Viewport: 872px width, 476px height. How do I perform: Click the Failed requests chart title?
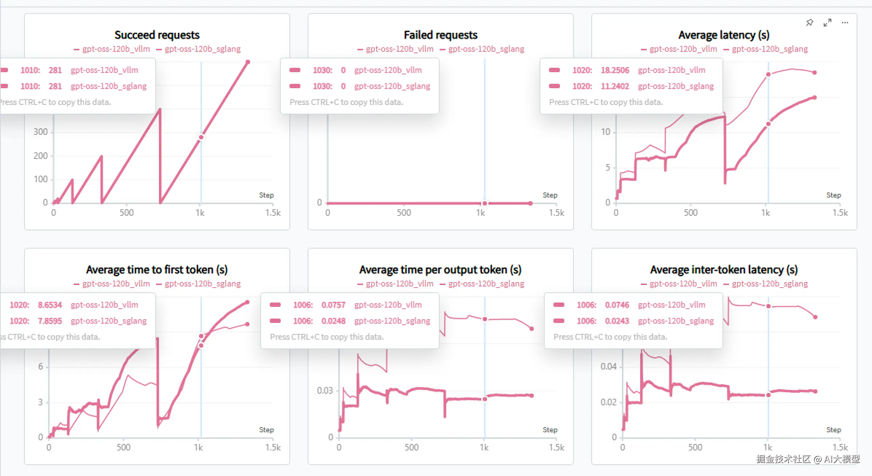[440, 35]
